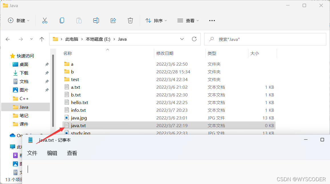The image size is (330, 184).
Task: Click the 新建 (New) button
Action: 19,20
